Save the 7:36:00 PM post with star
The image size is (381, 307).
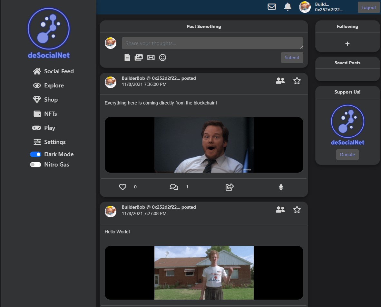[297, 81]
